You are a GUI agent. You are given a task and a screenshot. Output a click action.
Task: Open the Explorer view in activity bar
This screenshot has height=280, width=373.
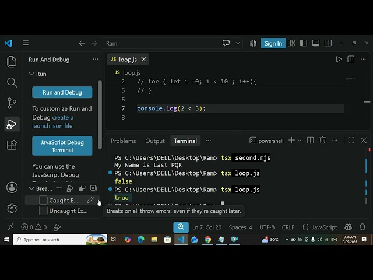(12, 62)
